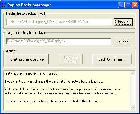Start automatic backup

tap(27, 59)
